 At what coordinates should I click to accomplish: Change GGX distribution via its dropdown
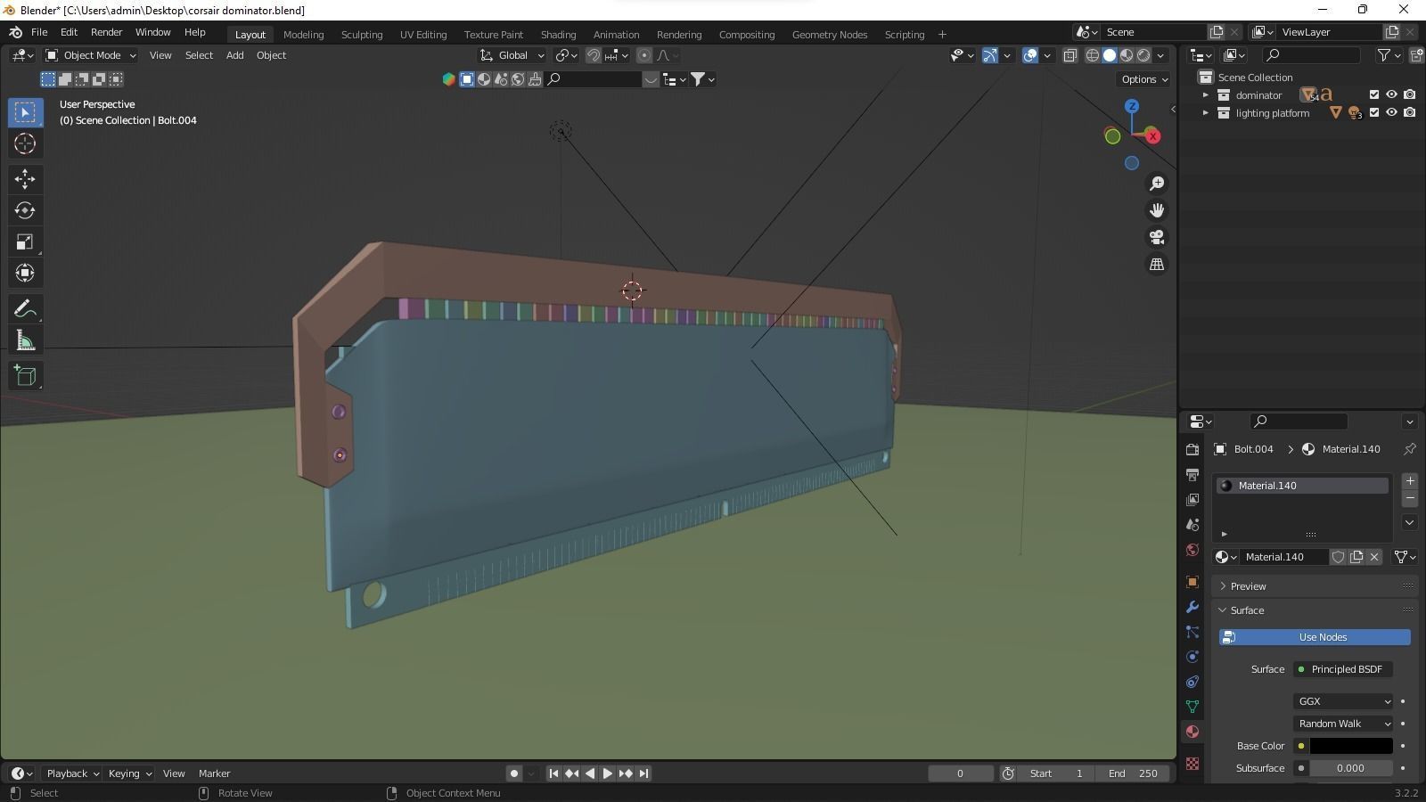pyautogui.click(x=1343, y=701)
